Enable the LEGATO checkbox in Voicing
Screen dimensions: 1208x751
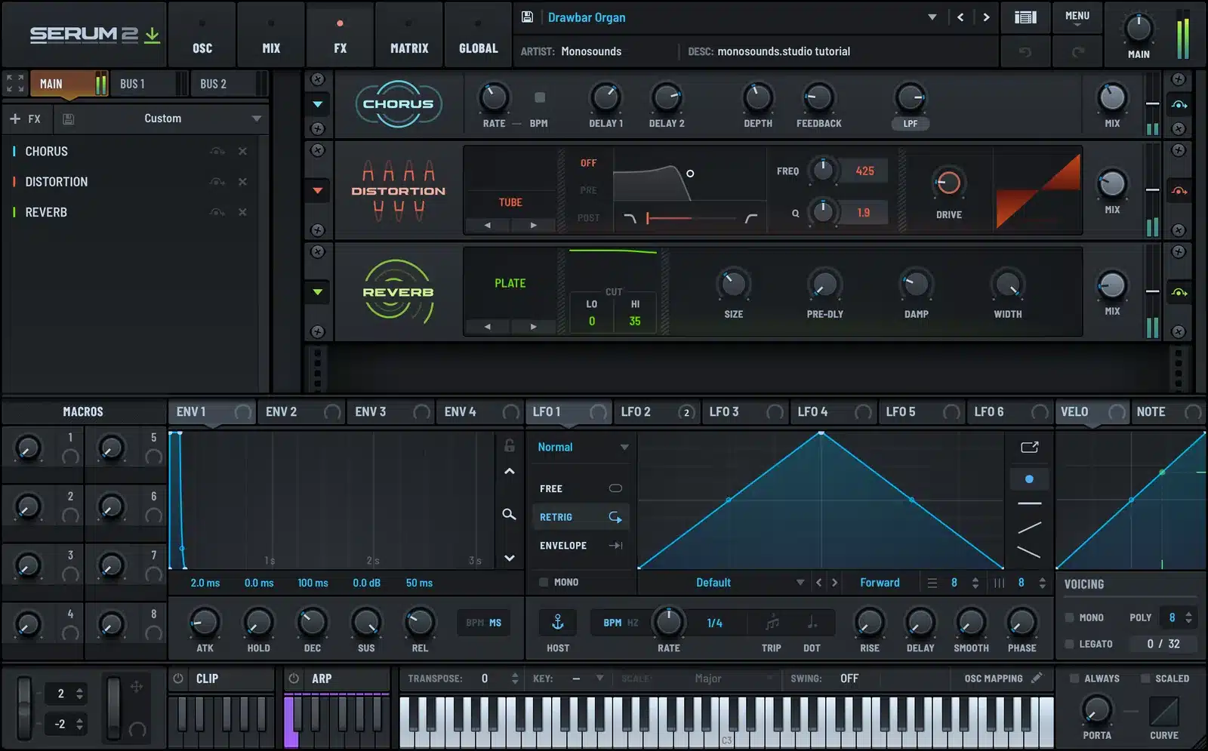tap(1069, 644)
